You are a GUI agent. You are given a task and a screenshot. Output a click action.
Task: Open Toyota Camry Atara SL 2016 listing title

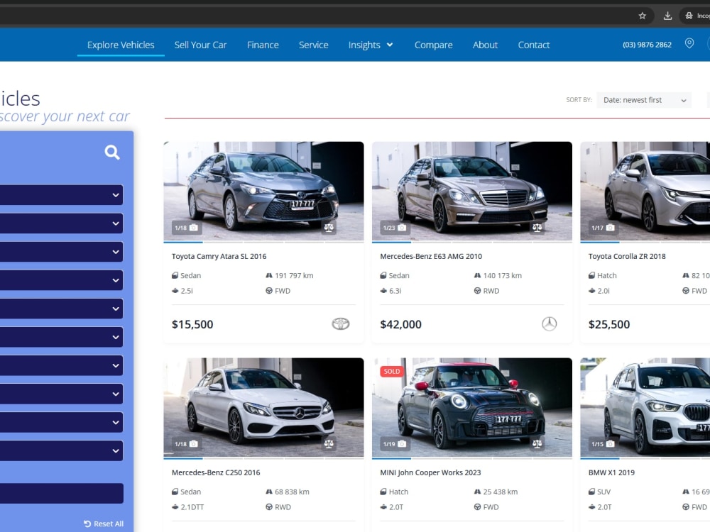pos(219,256)
